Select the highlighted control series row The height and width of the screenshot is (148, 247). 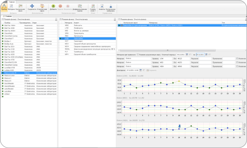tap(182, 25)
